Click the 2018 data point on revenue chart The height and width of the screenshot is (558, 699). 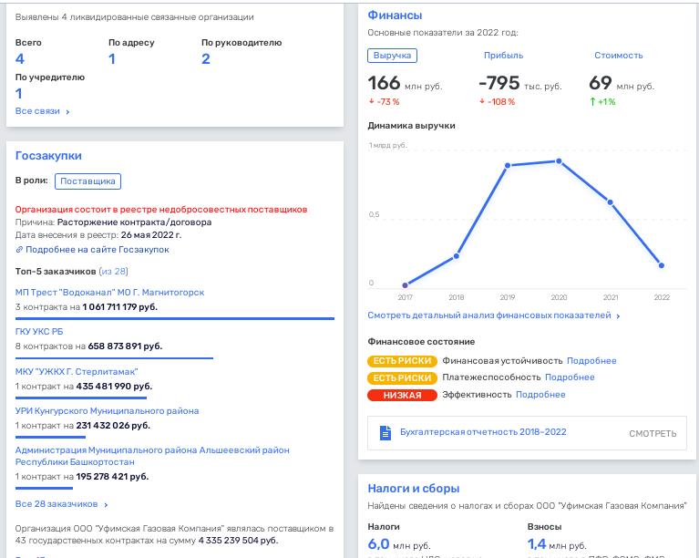457,256
